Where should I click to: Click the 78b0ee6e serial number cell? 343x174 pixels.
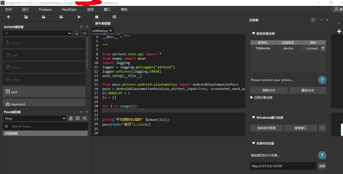pos(263,48)
